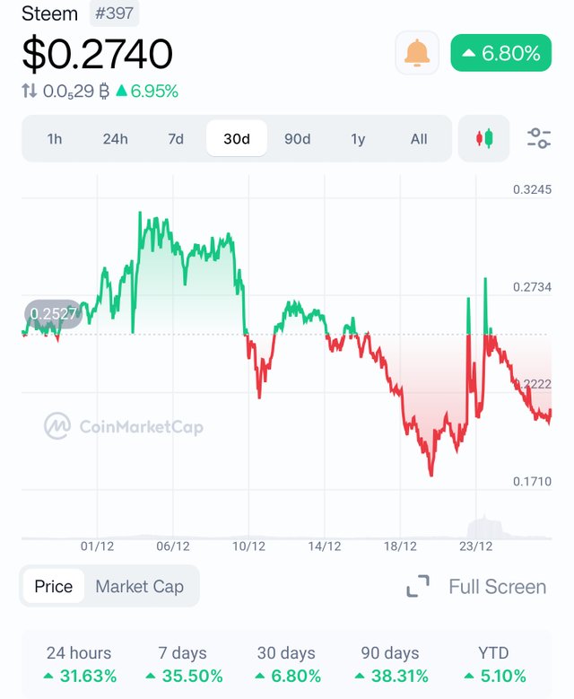Toggle chart to Market Cap view
Image resolution: width=574 pixels, height=699 pixels.
click(140, 586)
